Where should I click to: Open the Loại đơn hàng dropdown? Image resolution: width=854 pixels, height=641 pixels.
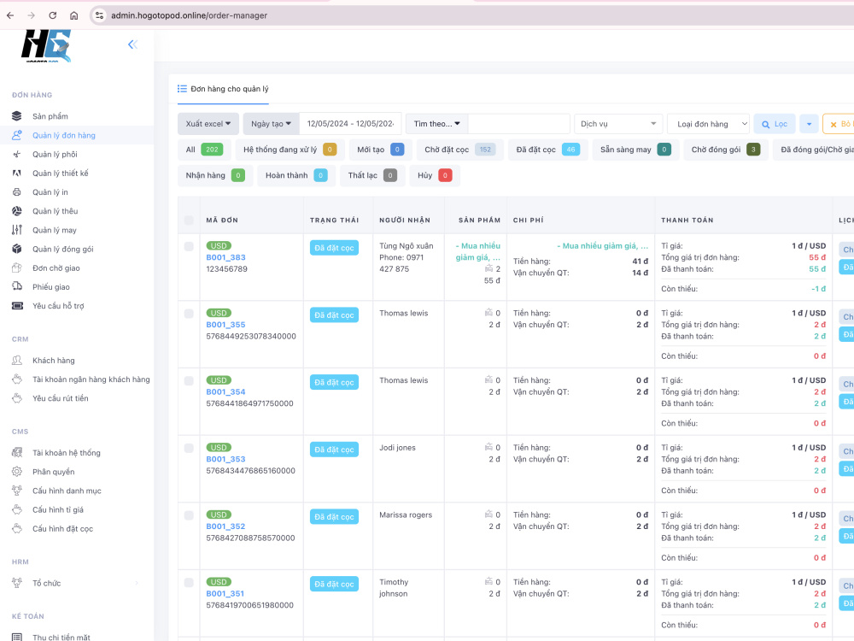pos(709,124)
